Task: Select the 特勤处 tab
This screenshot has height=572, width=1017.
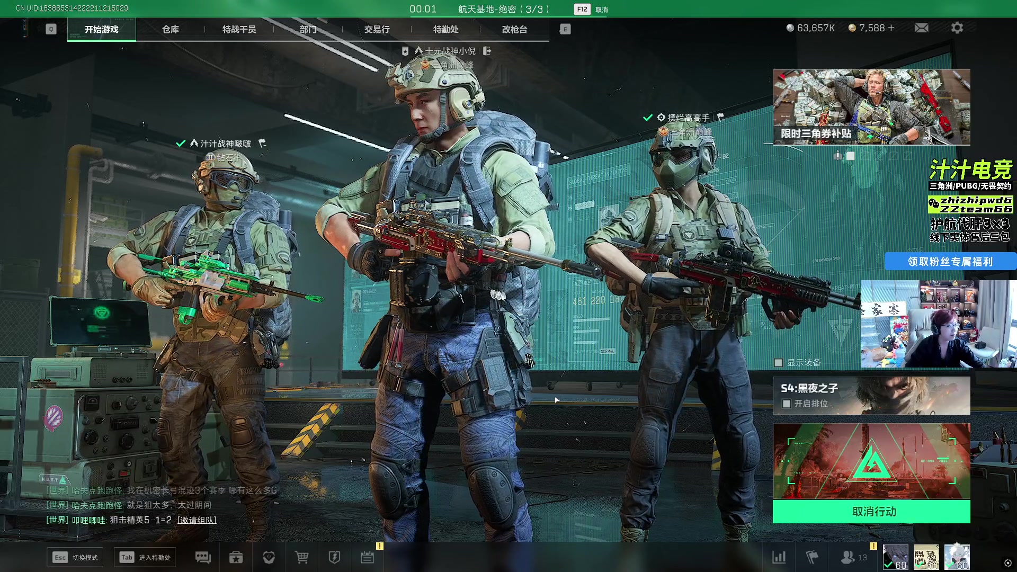Action: tap(445, 30)
